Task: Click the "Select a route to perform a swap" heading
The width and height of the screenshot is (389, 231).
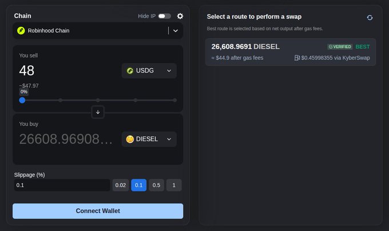Action: (254, 17)
